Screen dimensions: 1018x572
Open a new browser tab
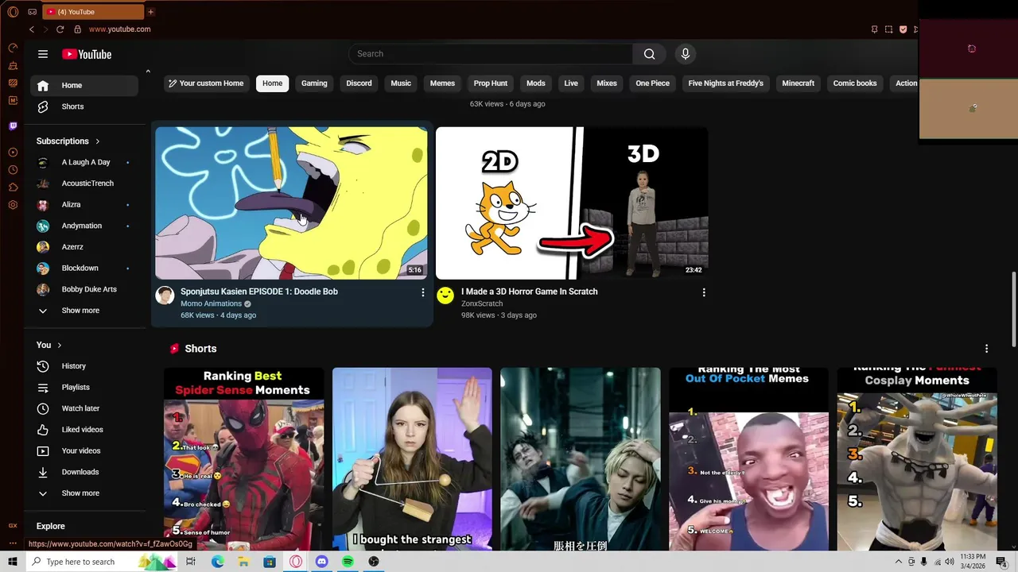point(150,12)
